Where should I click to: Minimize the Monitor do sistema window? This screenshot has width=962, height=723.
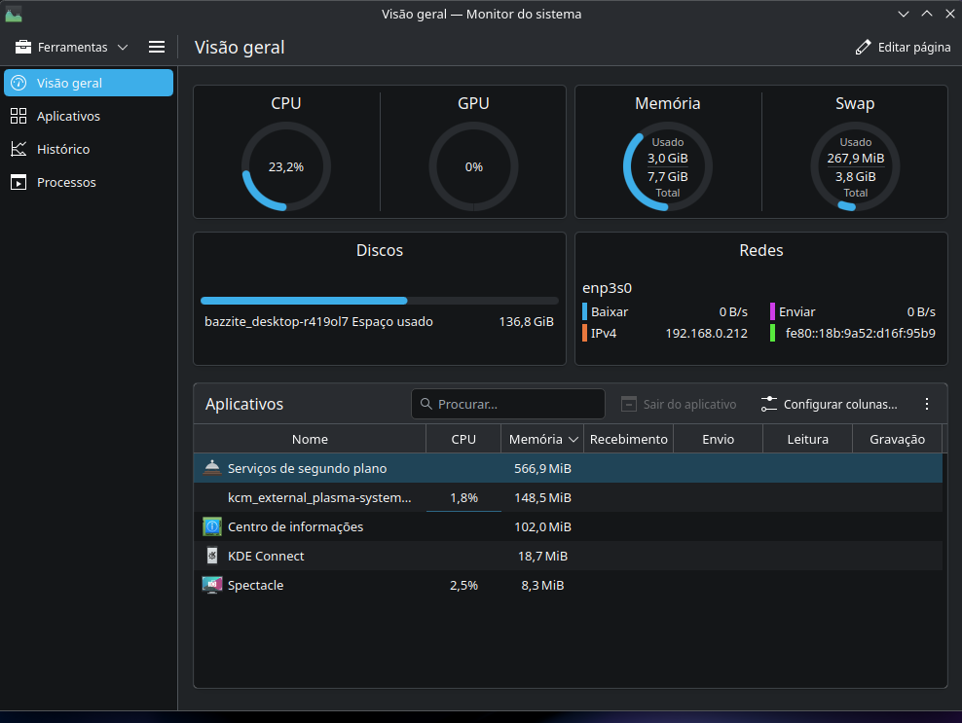(904, 14)
